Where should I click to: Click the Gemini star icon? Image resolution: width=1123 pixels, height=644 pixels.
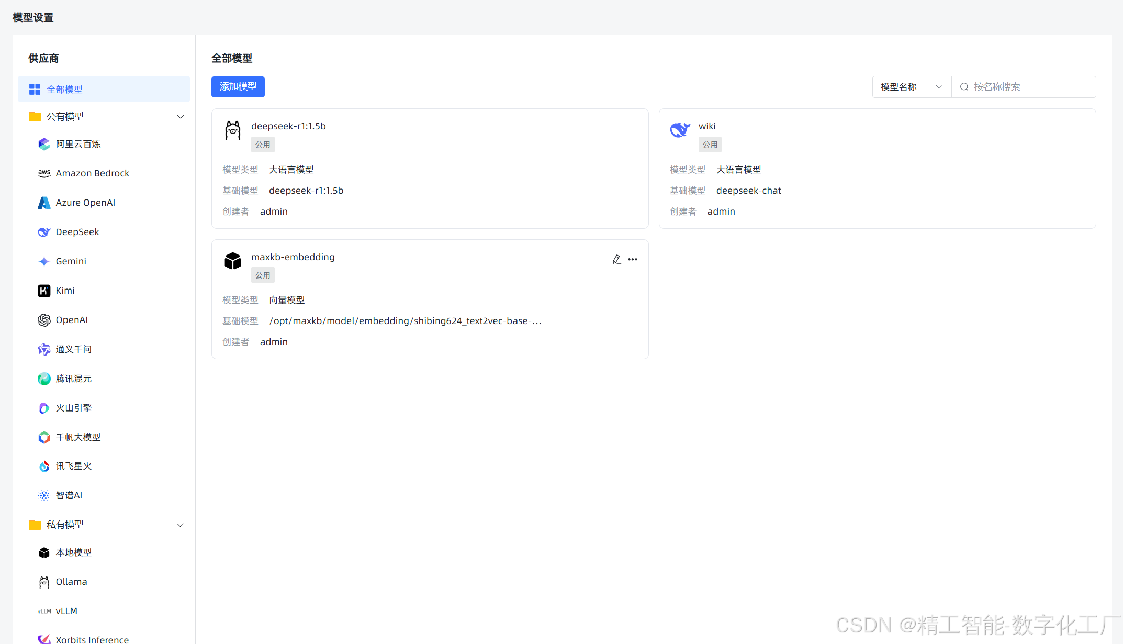(44, 261)
